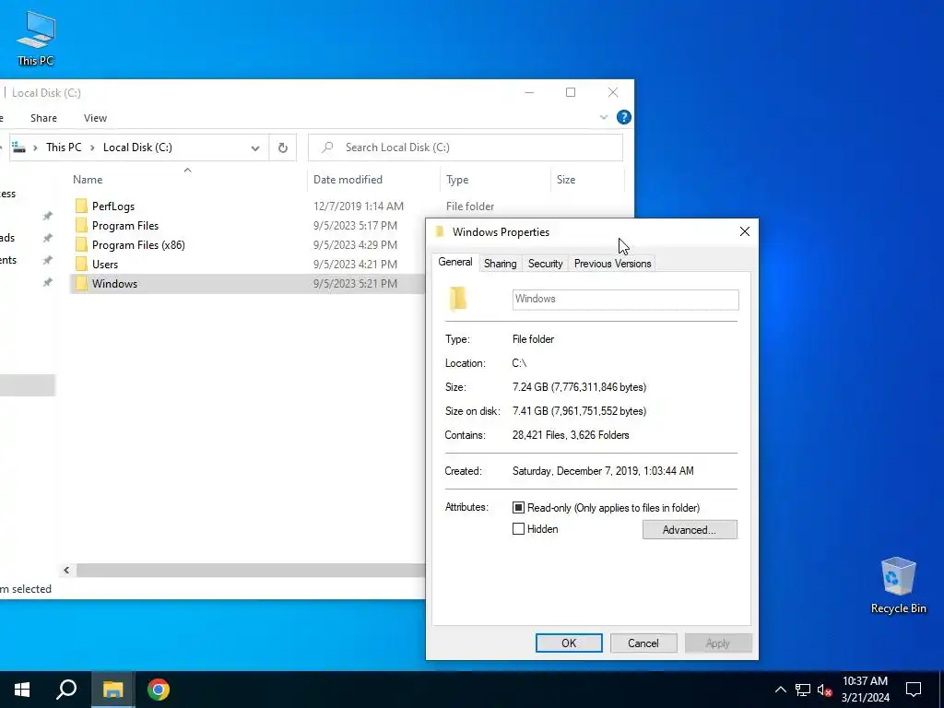The image size is (944, 708).
Task: Select the Users folder name
Action: pyautogui.click(x=105, y=265)
